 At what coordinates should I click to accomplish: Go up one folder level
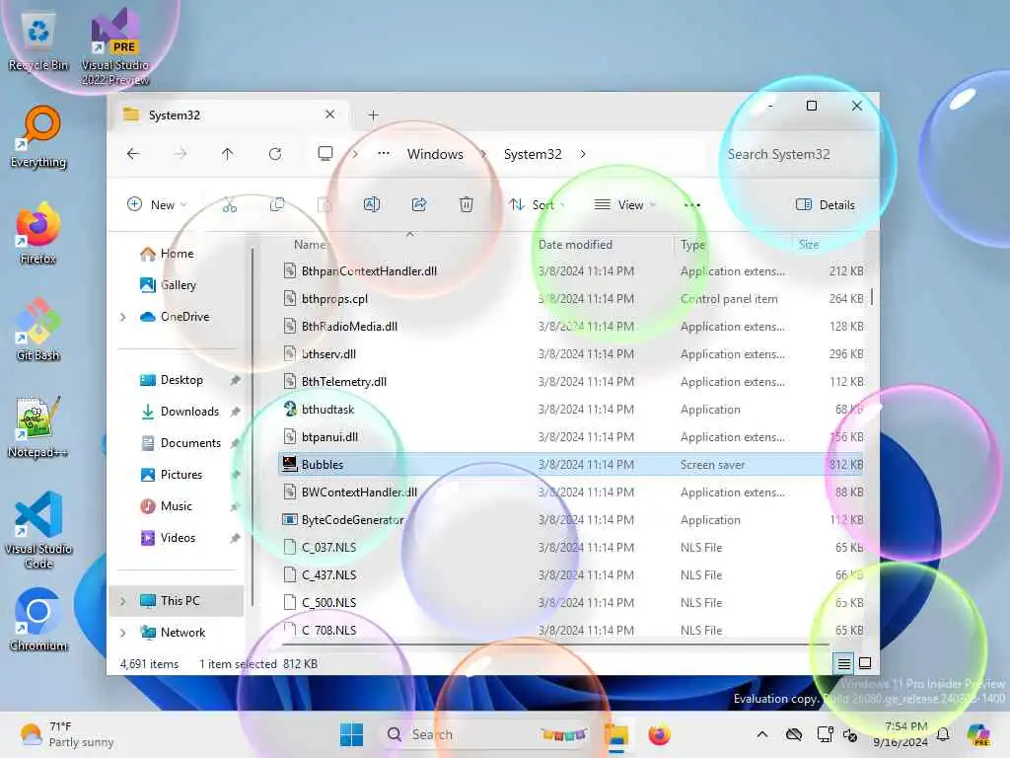point(228,154)
